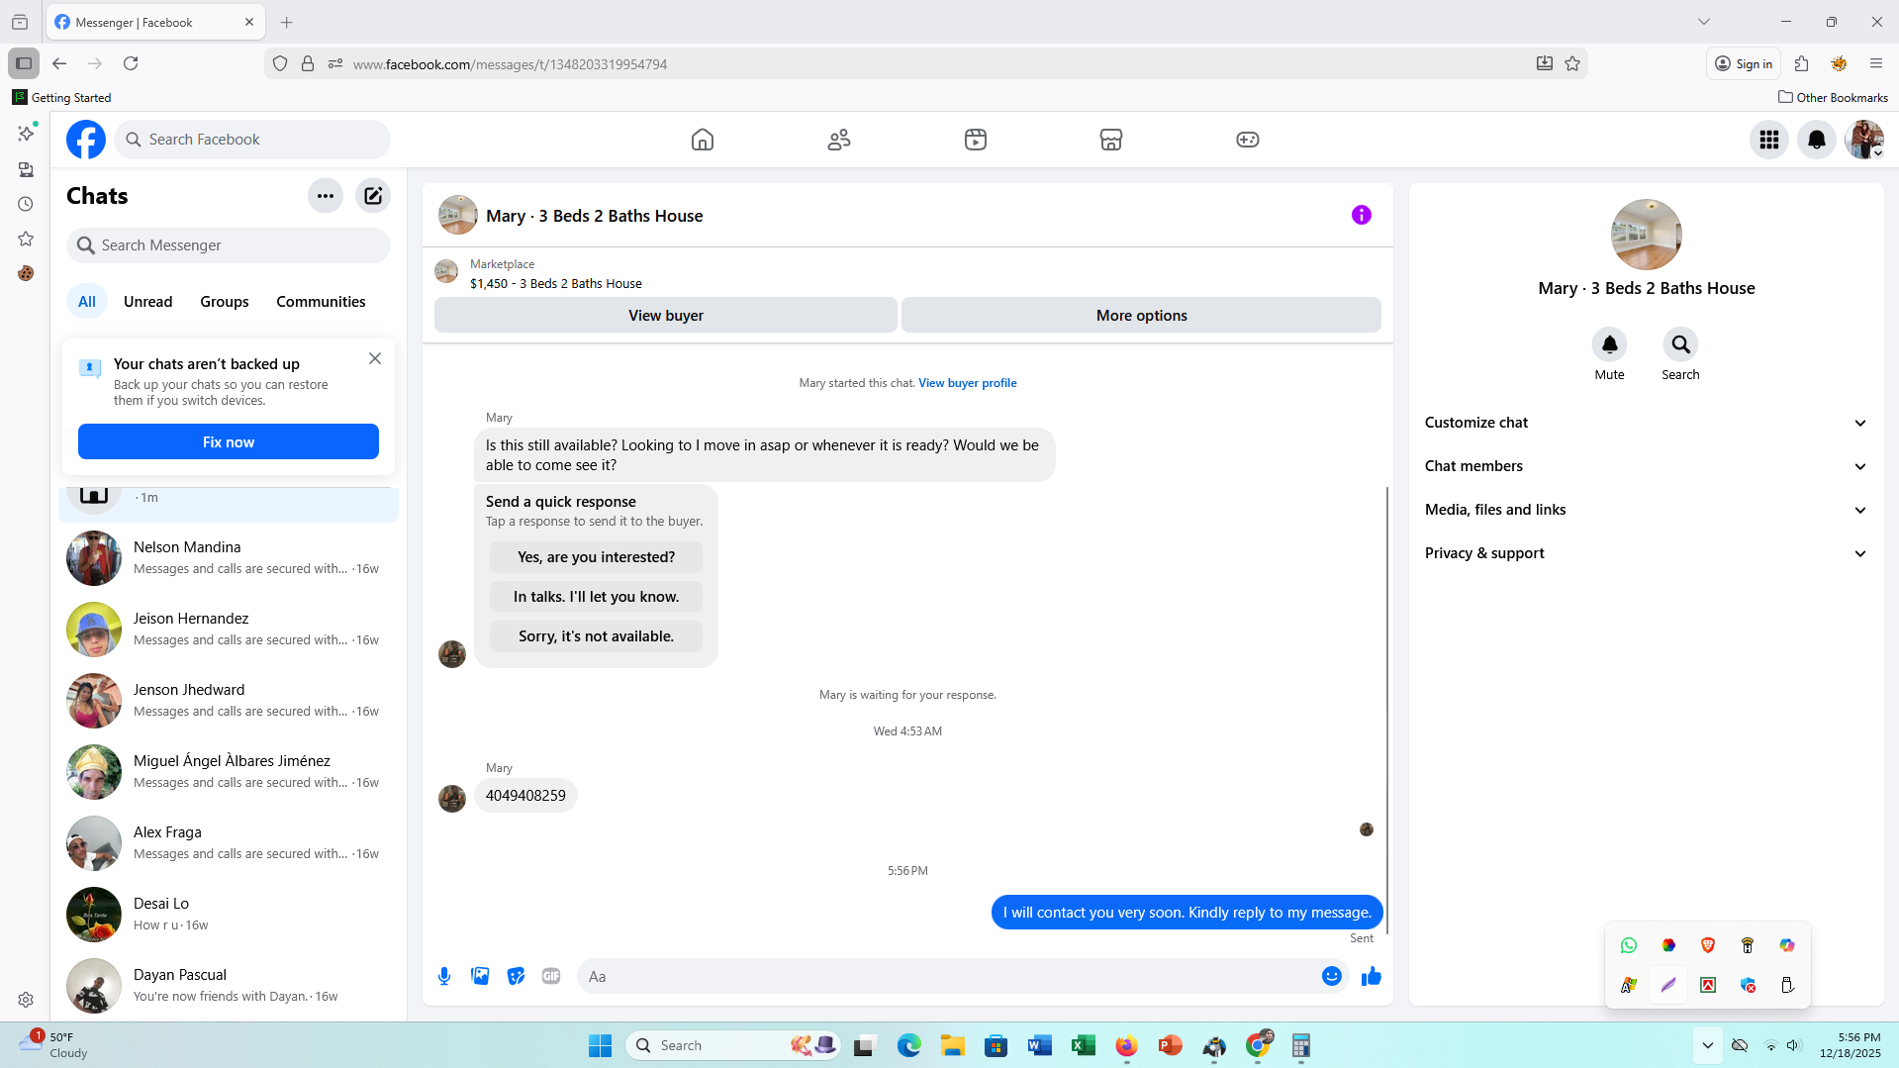Open chat with Jeison Hernandez
Screen dimensions: 1899x1068
pyautogui.click(x=229, y=630)
